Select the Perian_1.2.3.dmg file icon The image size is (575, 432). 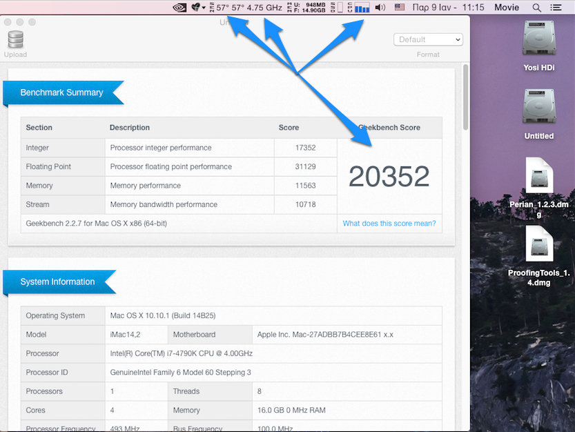(539, 175)
